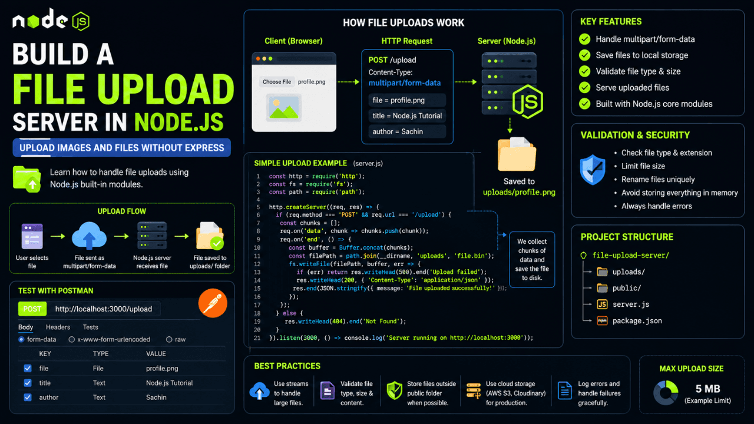Click the Sachin value cell

tap(156, 397)
